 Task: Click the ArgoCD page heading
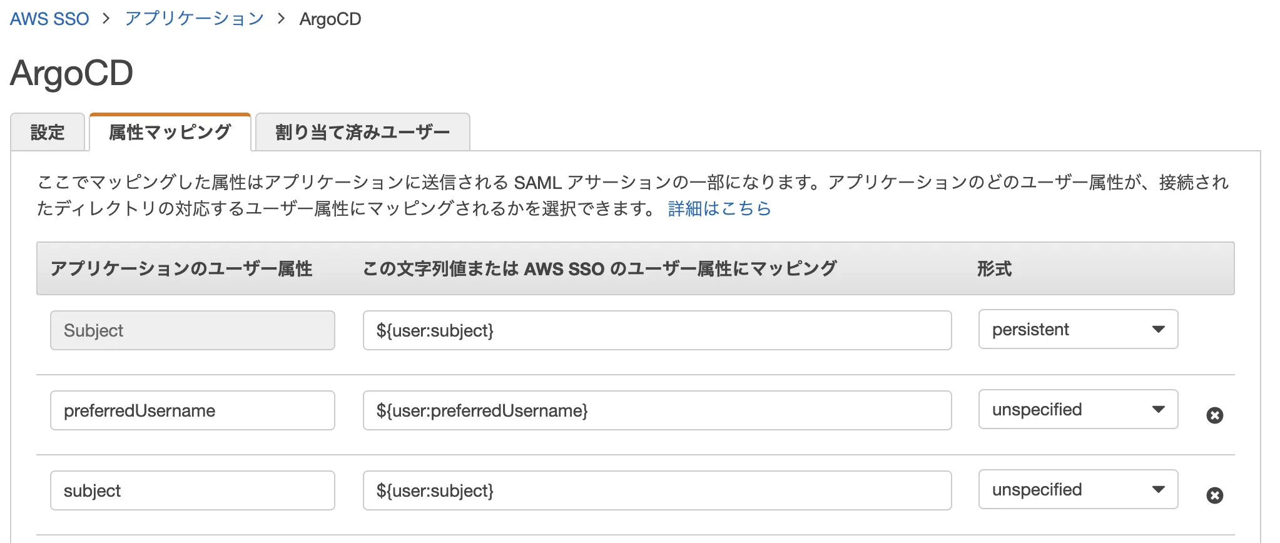pyautogui.click(x=72, y=73)
